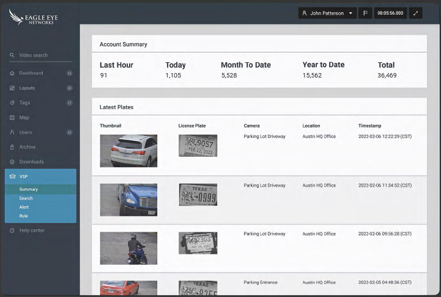Click the Archive icon
The height and width of the screenshot is (297, 441).
coord(12,147)
